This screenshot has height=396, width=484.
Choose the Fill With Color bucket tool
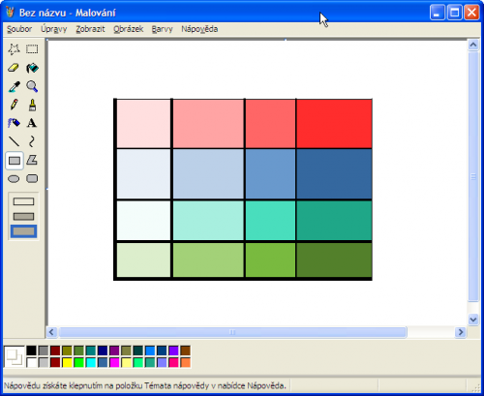[x=32, y=68]
